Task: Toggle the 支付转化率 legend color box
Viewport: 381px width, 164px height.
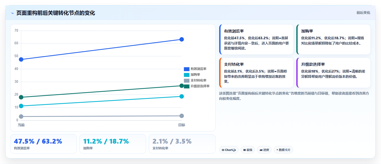Action: click(x=186, y=80)
